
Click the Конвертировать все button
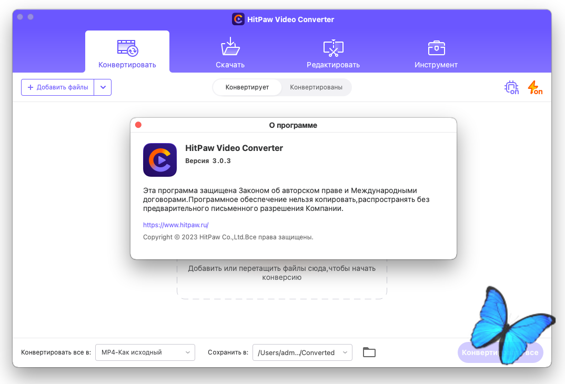(x=500, y=352)
